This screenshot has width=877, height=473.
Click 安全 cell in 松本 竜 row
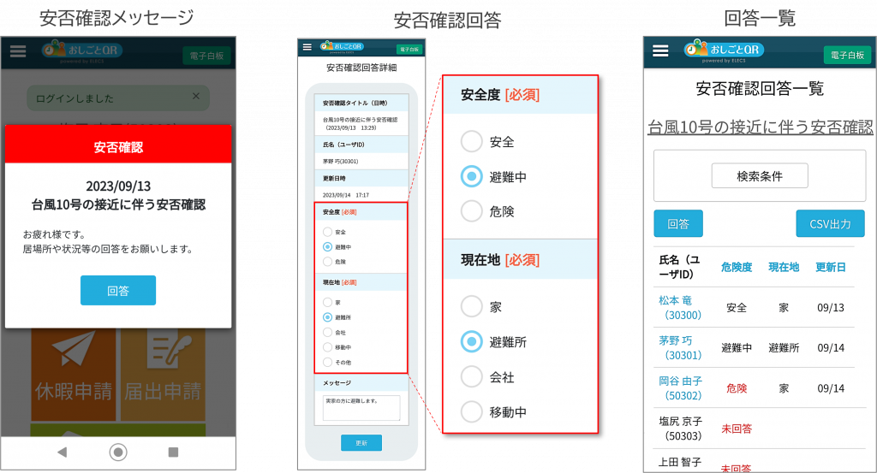pyautogui.click(x=736, y=308)
